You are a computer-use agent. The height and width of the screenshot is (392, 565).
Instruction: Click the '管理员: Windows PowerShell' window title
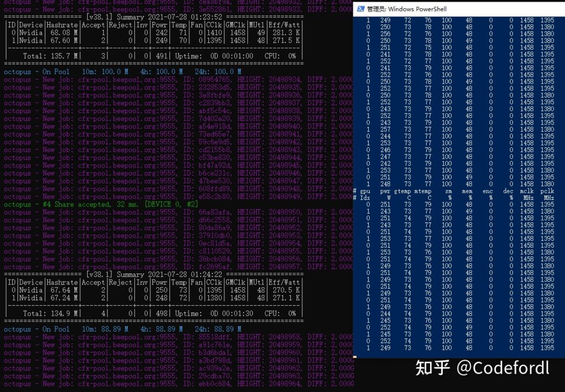pos(406,9)
